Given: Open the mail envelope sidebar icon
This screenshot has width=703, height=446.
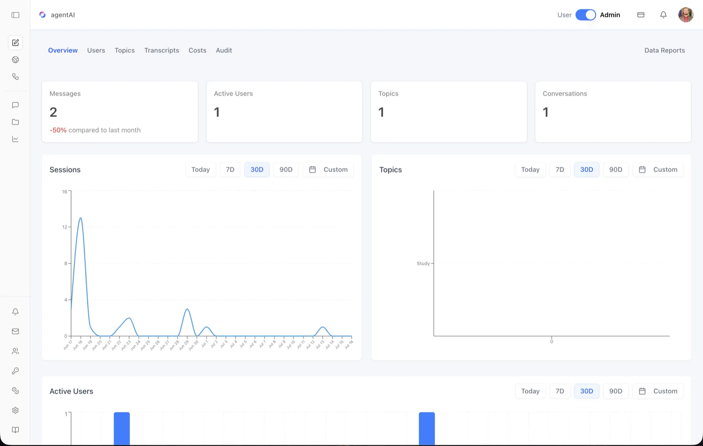Looking at the screenshot, I should [x=15, y=331].
